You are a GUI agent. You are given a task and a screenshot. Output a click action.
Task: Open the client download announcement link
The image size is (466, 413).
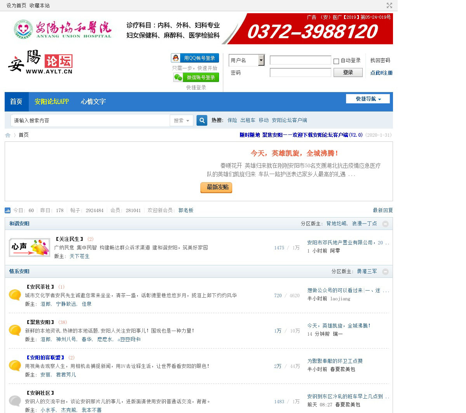click(301, 135)
